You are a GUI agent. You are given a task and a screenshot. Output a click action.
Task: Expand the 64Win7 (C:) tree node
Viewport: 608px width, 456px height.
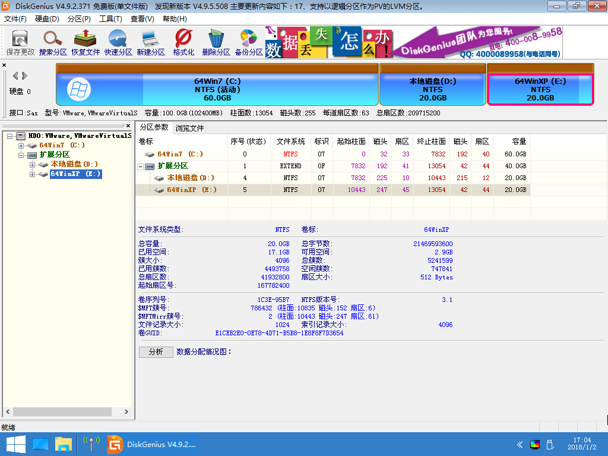[21, 146]
